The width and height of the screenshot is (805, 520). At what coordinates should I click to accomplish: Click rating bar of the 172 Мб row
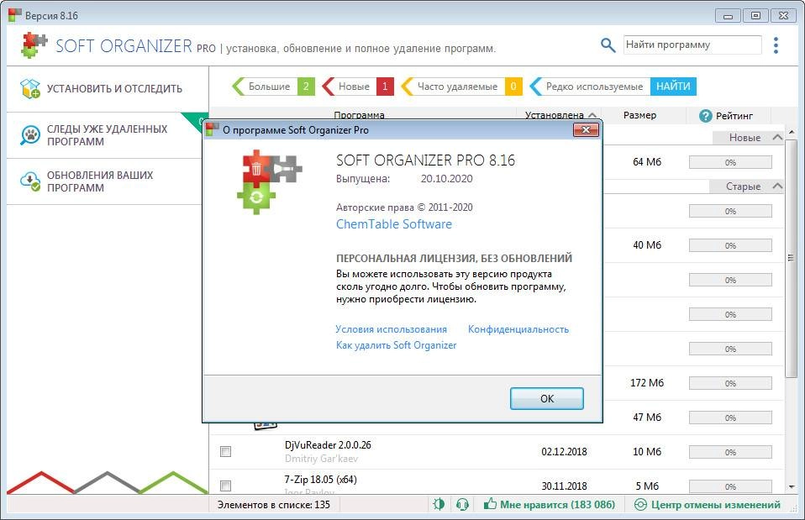click(x=730, y=383)
